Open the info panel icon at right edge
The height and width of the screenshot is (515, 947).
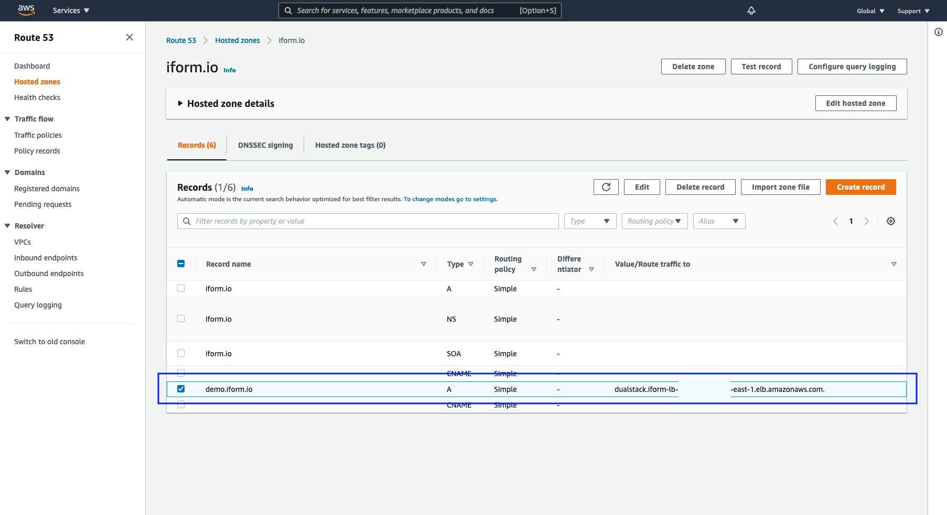[x=939, y=32]
